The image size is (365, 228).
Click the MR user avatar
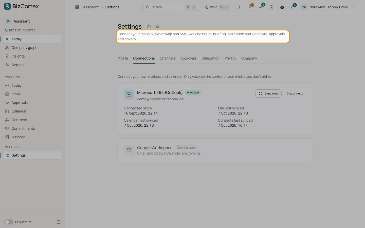click(304, 7)
